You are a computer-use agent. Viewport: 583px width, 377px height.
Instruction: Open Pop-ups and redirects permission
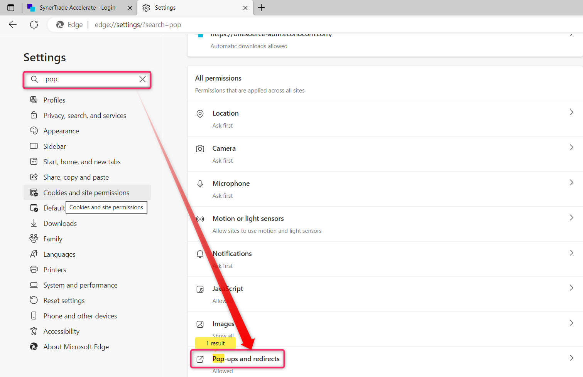(385, 362)
